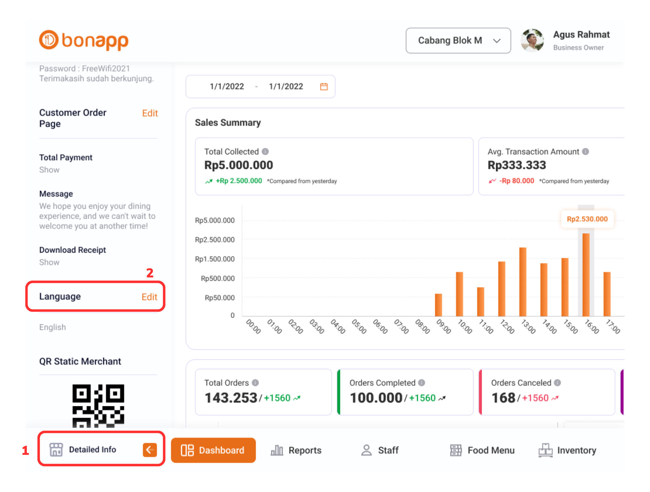Open the Reports menu item

297,450
